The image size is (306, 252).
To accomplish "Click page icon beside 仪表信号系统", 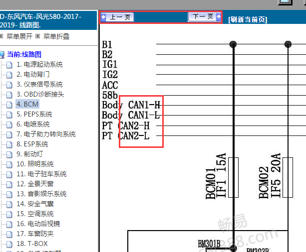I will point(9,85).
